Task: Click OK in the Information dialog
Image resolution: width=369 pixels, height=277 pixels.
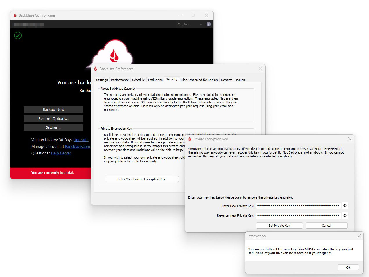Action: pos(348,267)
